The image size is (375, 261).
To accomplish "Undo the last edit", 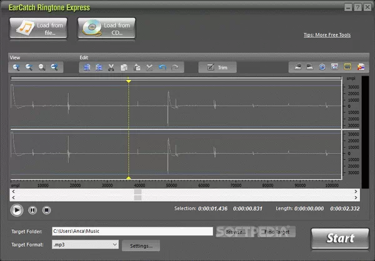I will click(x=162, y=67).
